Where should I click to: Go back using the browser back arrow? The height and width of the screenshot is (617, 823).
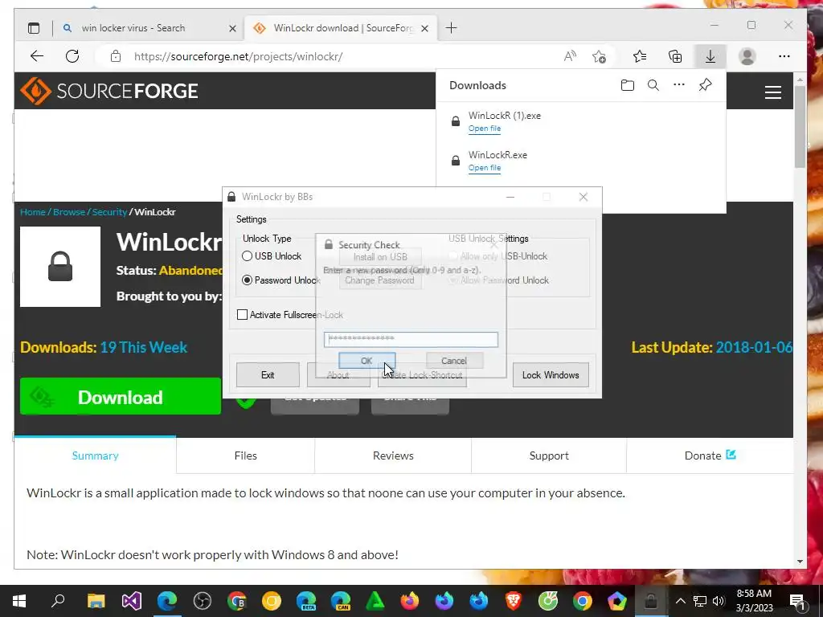pyautogui.click(x=37, y=56)
